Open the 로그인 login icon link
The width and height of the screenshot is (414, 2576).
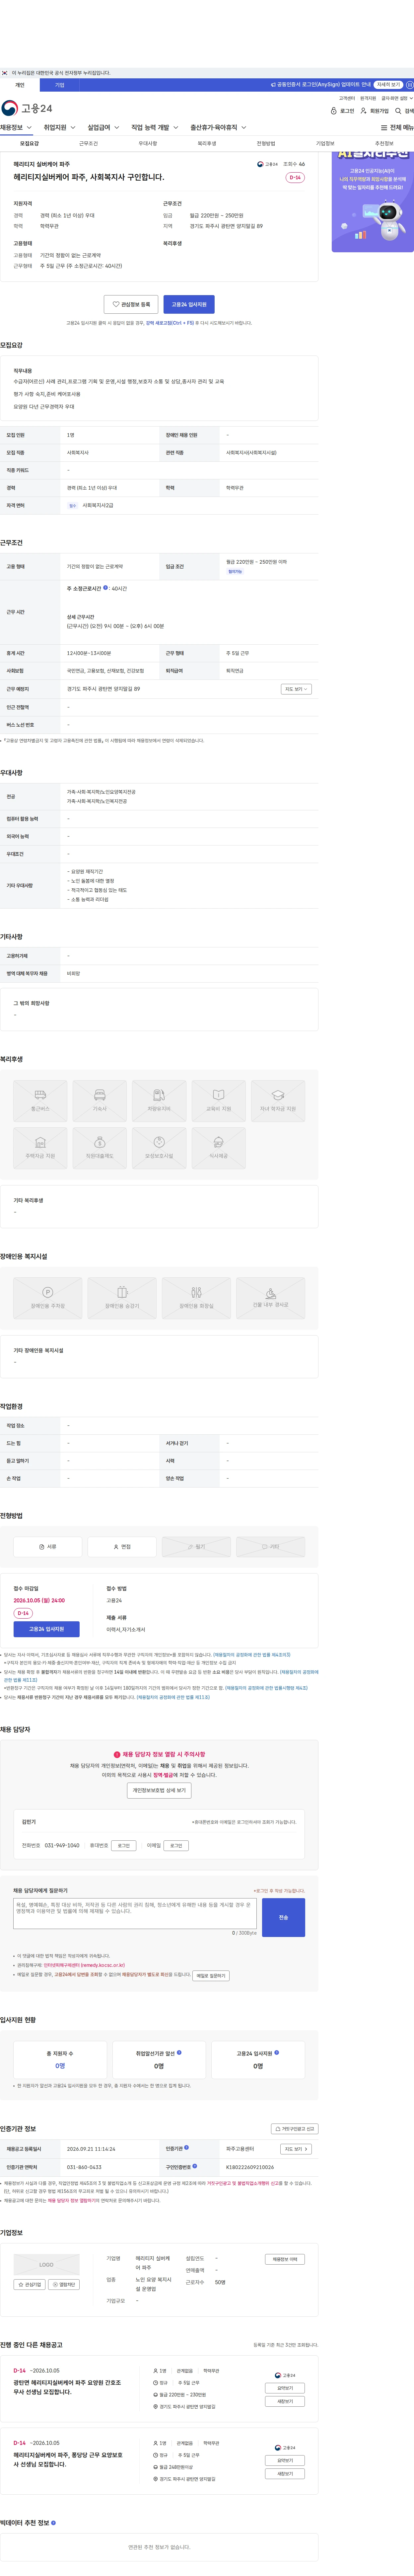tap(342, 111)
